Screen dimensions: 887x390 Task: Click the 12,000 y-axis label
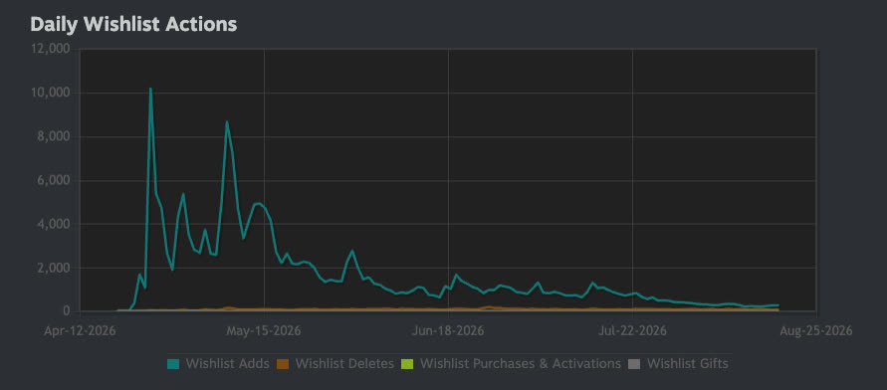pyautogui.click(x=51, y=49)
